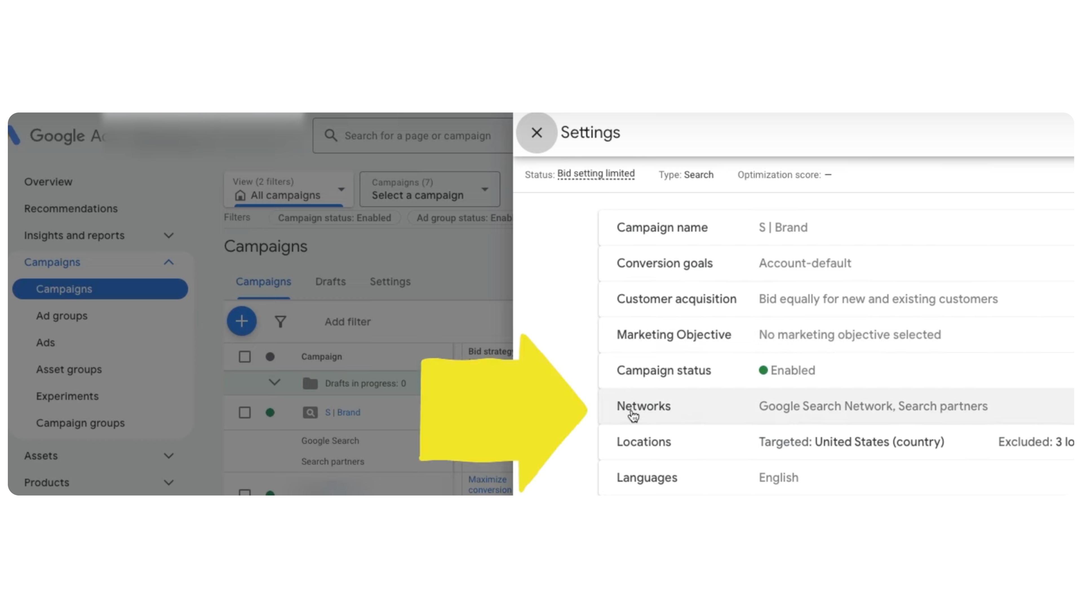This screenshot has height=608, width=1082.
Task: Click the Google Ads logo
Action: point(14,135)
